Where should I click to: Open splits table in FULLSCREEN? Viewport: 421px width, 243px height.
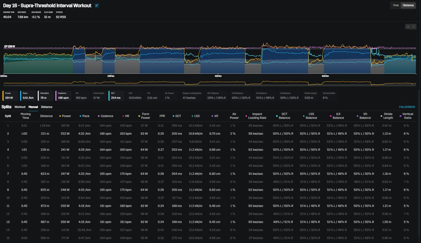click(407, 107)
